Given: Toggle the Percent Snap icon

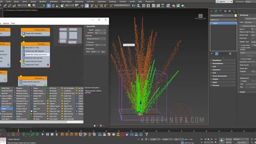Looking at the screenshot, I should click(101, 6).
